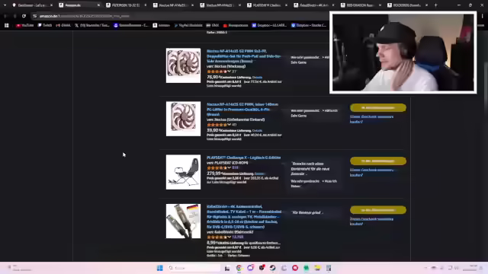This screenshot has width=488, height=274.
Task: Click gift purchase link under Noctua fan button
Action: pyautogui.click(x=371, y=119)
